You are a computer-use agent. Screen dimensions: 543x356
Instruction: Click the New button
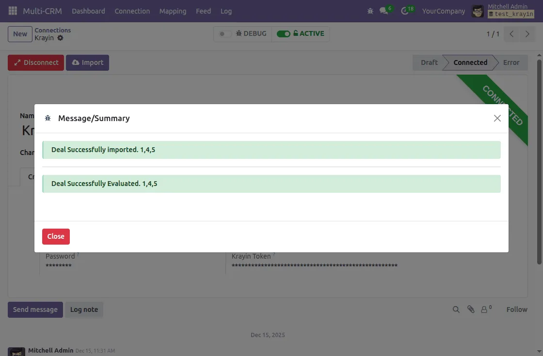20,34
